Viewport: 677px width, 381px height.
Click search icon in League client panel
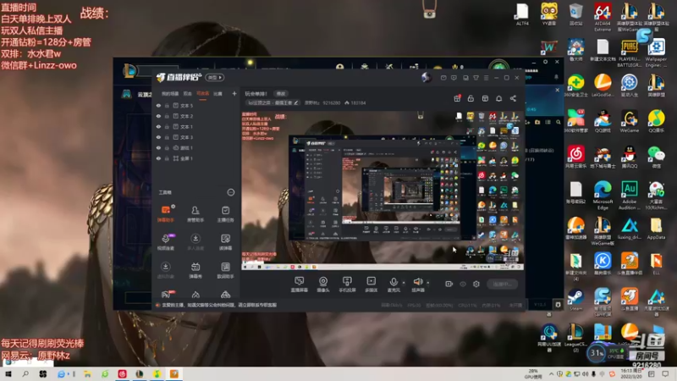click(559, 122)
